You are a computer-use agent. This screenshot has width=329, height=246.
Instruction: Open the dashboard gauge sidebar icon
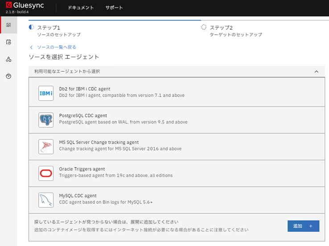[x=8, y=76]
